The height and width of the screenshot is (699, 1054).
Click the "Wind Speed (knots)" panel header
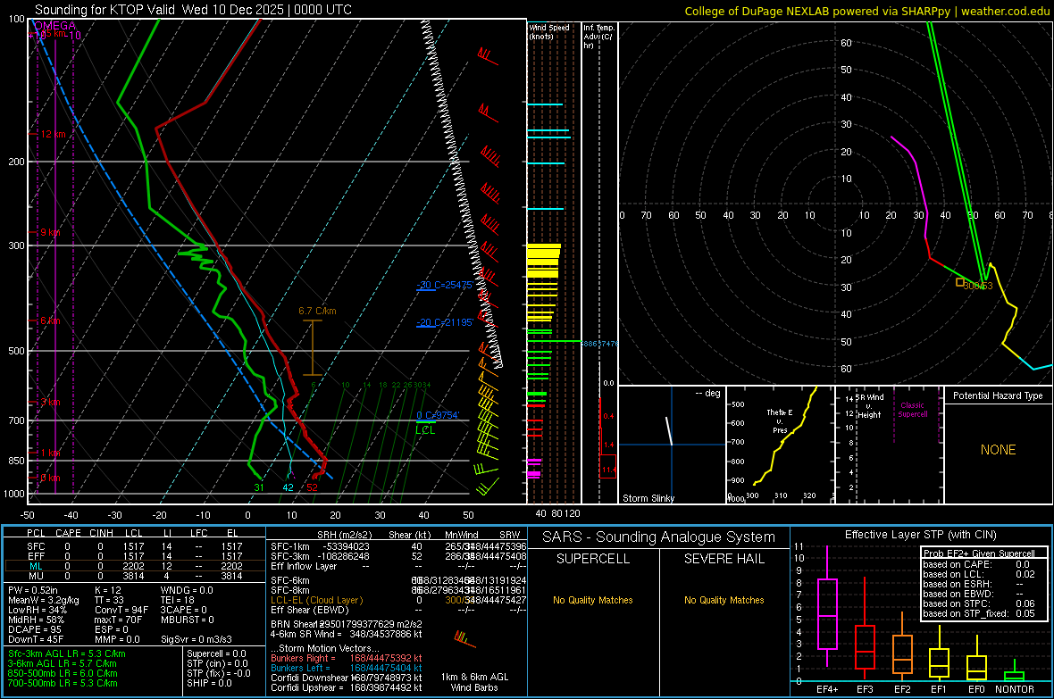(x=549, y=31)
